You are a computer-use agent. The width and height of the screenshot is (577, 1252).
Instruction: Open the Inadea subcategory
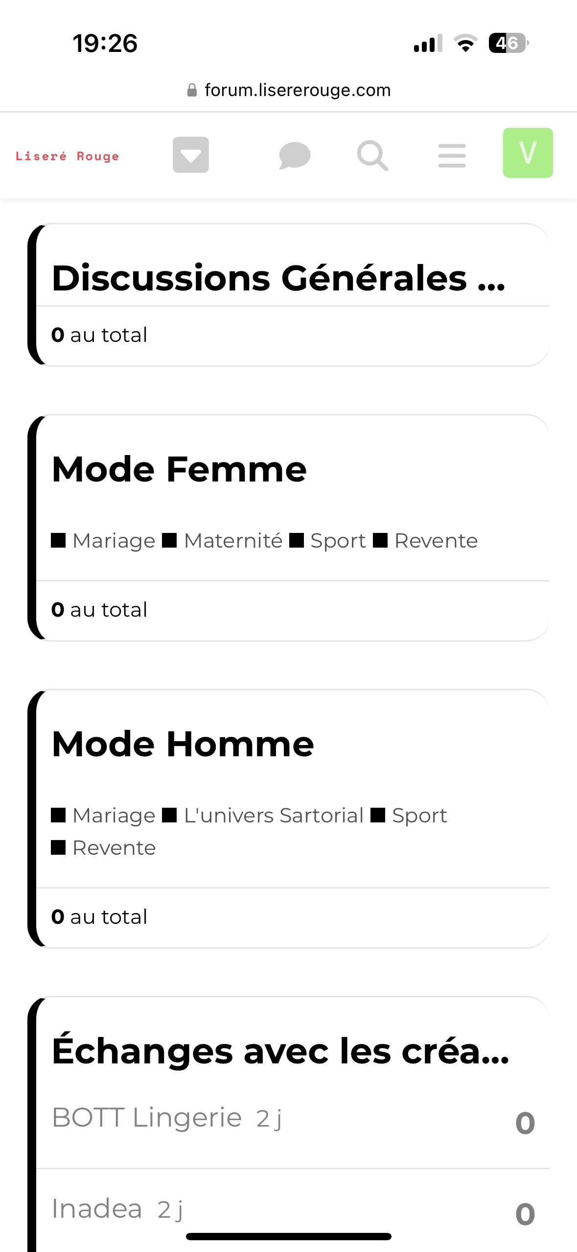pos(97,1209)
